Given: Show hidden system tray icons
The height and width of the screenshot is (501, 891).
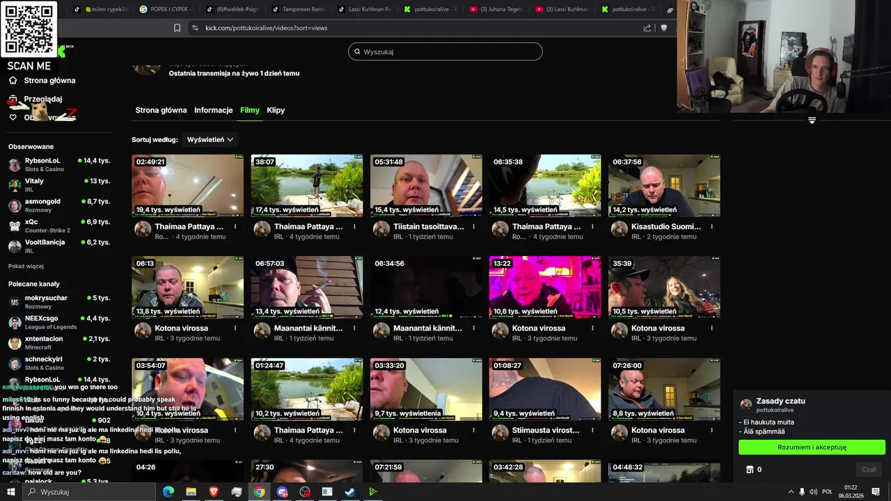Looking at the screenshot, I should pyautogui.click(x=791, y=492).
